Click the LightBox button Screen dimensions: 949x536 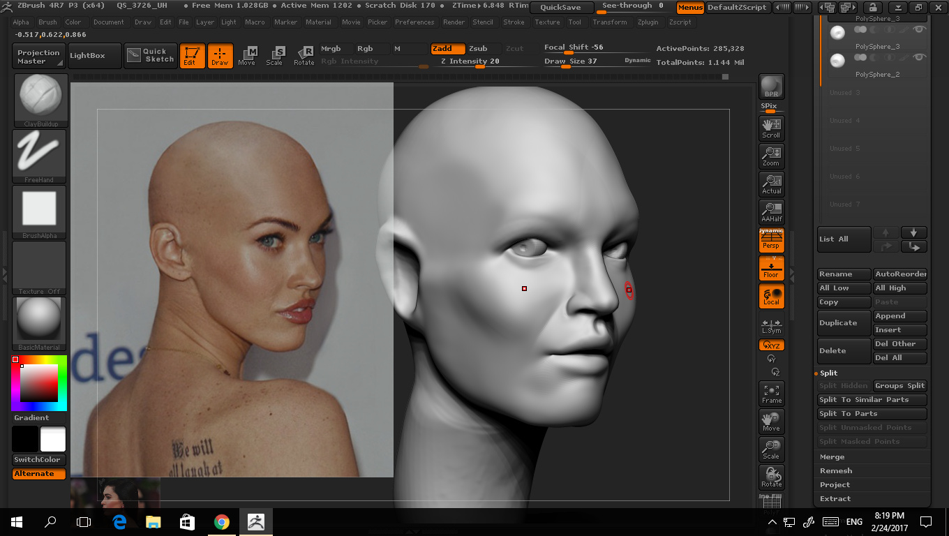87,56
